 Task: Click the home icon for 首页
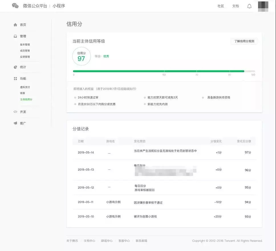[15, 25]
